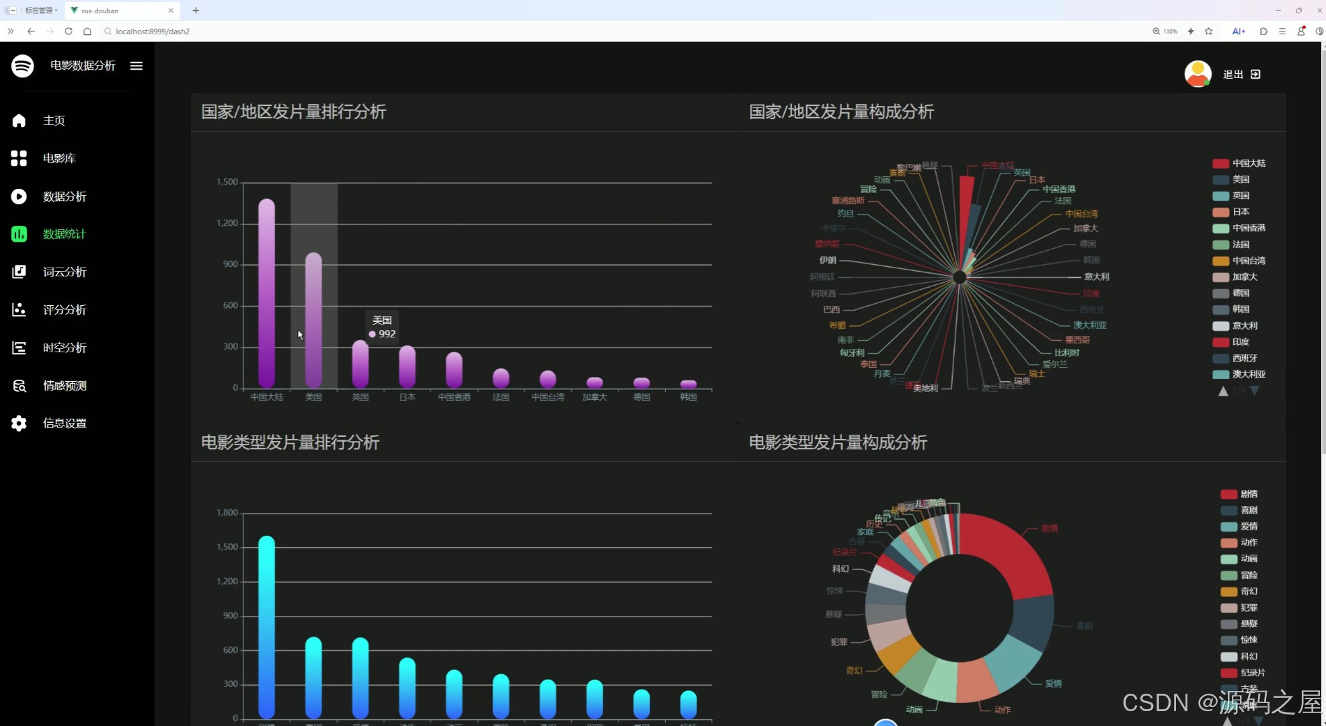Screen dimensions: 1326x726
Task: Click the home icon beside 主页
Action: [x=19, y=120]
